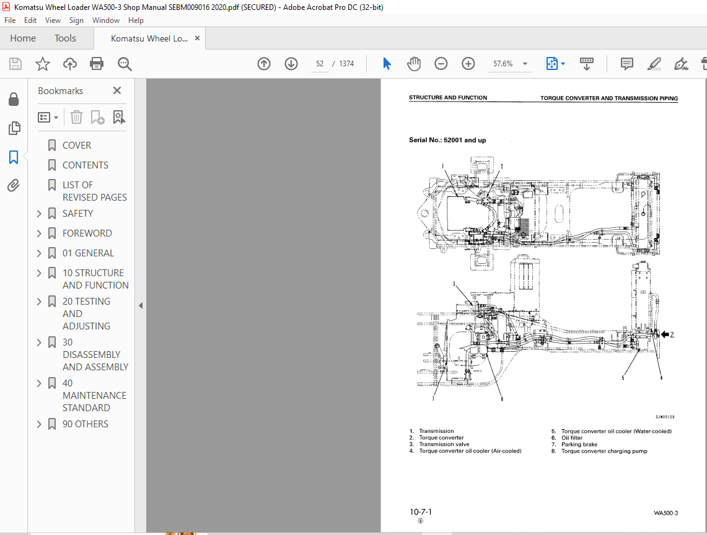Screen dimensions: 707x535
Task: Switch to the Tools tab
Action: pos(66,38)
